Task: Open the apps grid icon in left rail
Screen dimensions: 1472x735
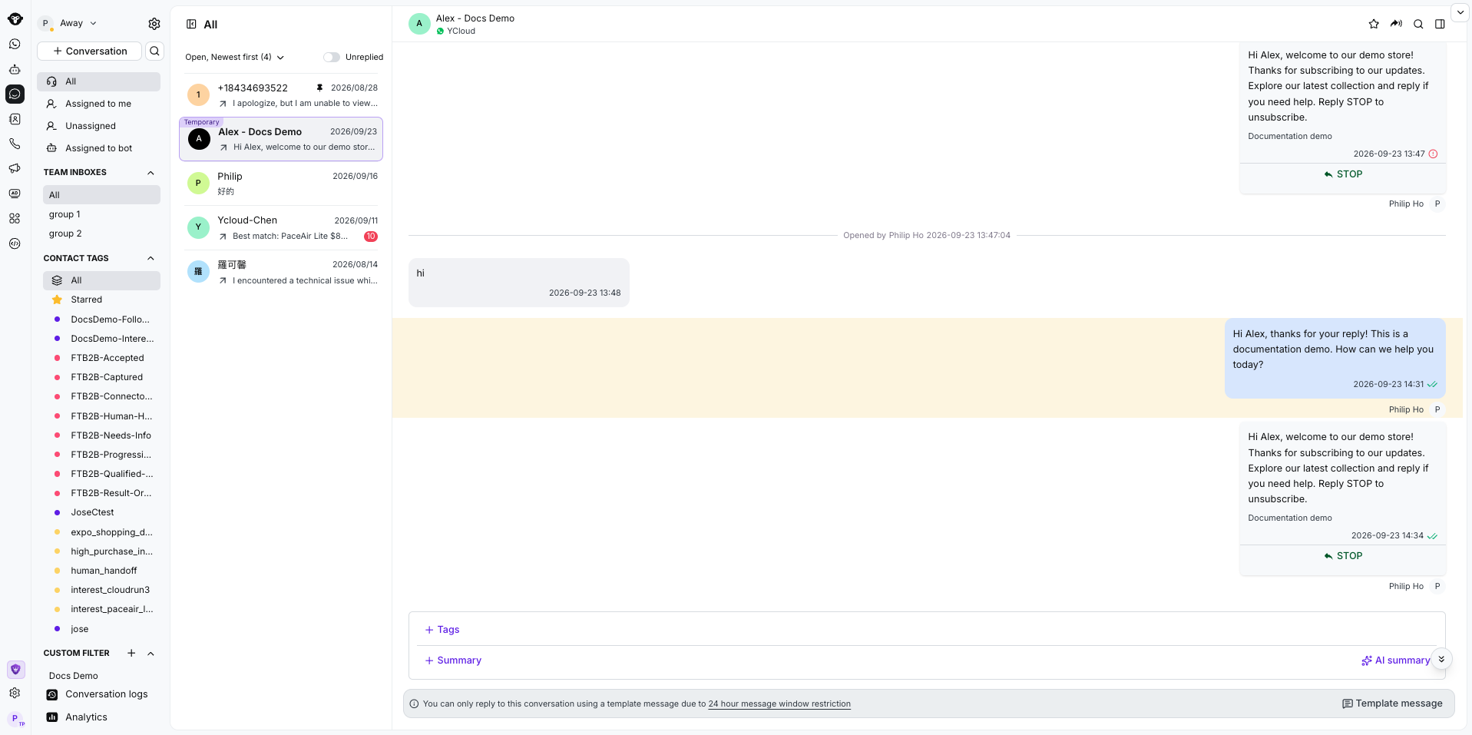Action: click(x=15, y=218)
